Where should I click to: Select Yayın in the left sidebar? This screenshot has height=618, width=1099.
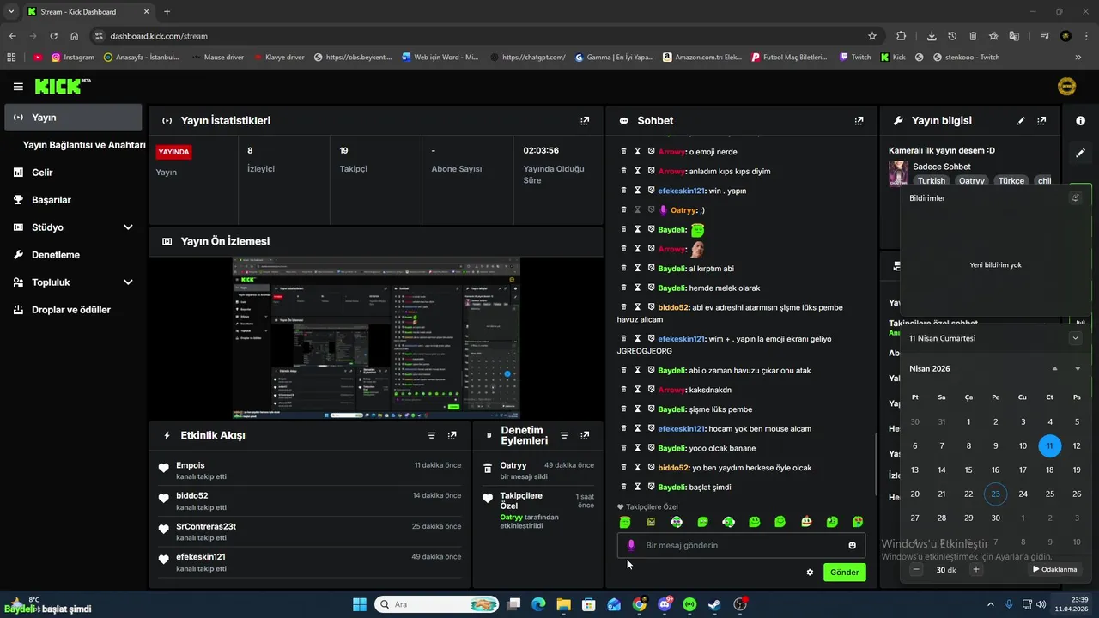click(x=73, y=118)
